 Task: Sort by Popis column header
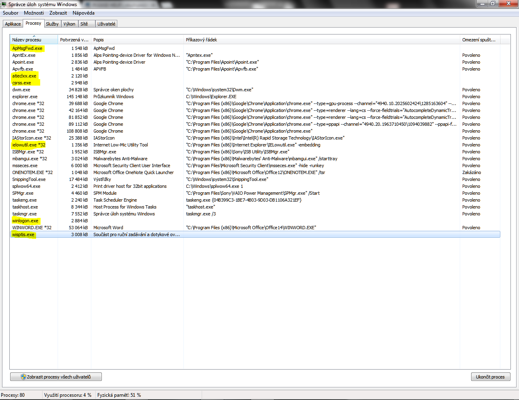click(x=138, y=40)
